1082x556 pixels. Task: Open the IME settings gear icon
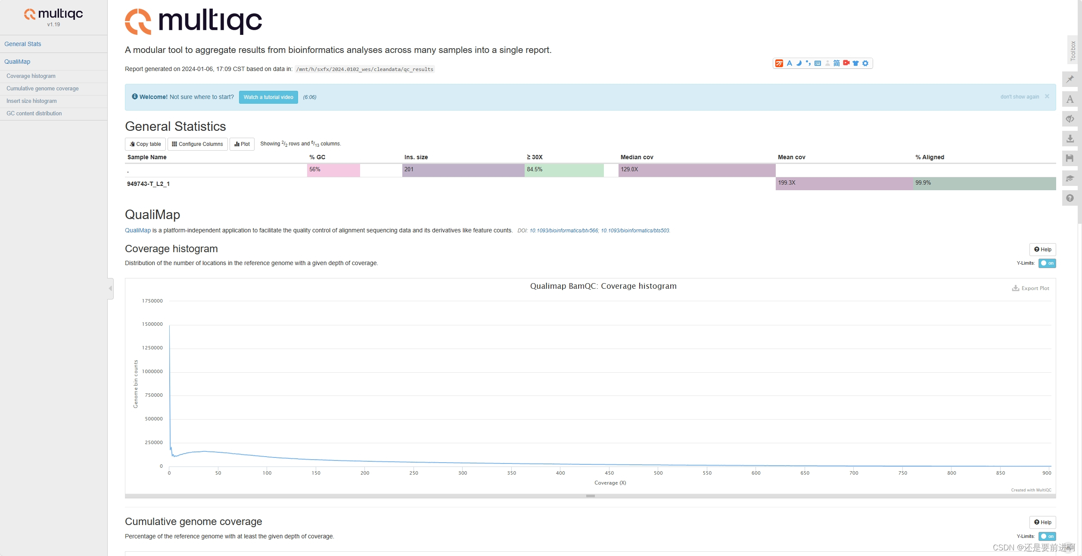tap(865, 63)
